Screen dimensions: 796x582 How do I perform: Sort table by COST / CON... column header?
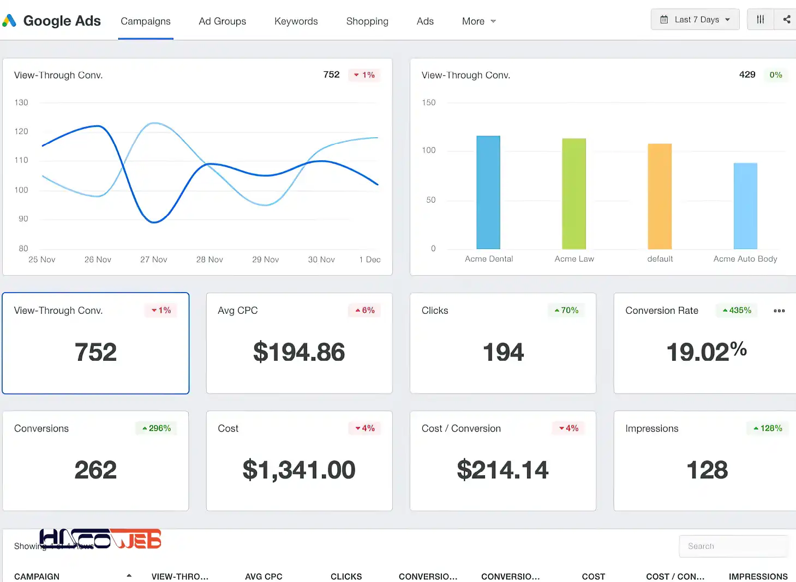[675, 577]
